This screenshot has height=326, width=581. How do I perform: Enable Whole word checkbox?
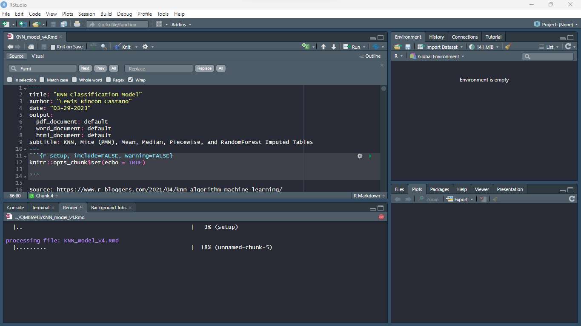pos(74,80)
